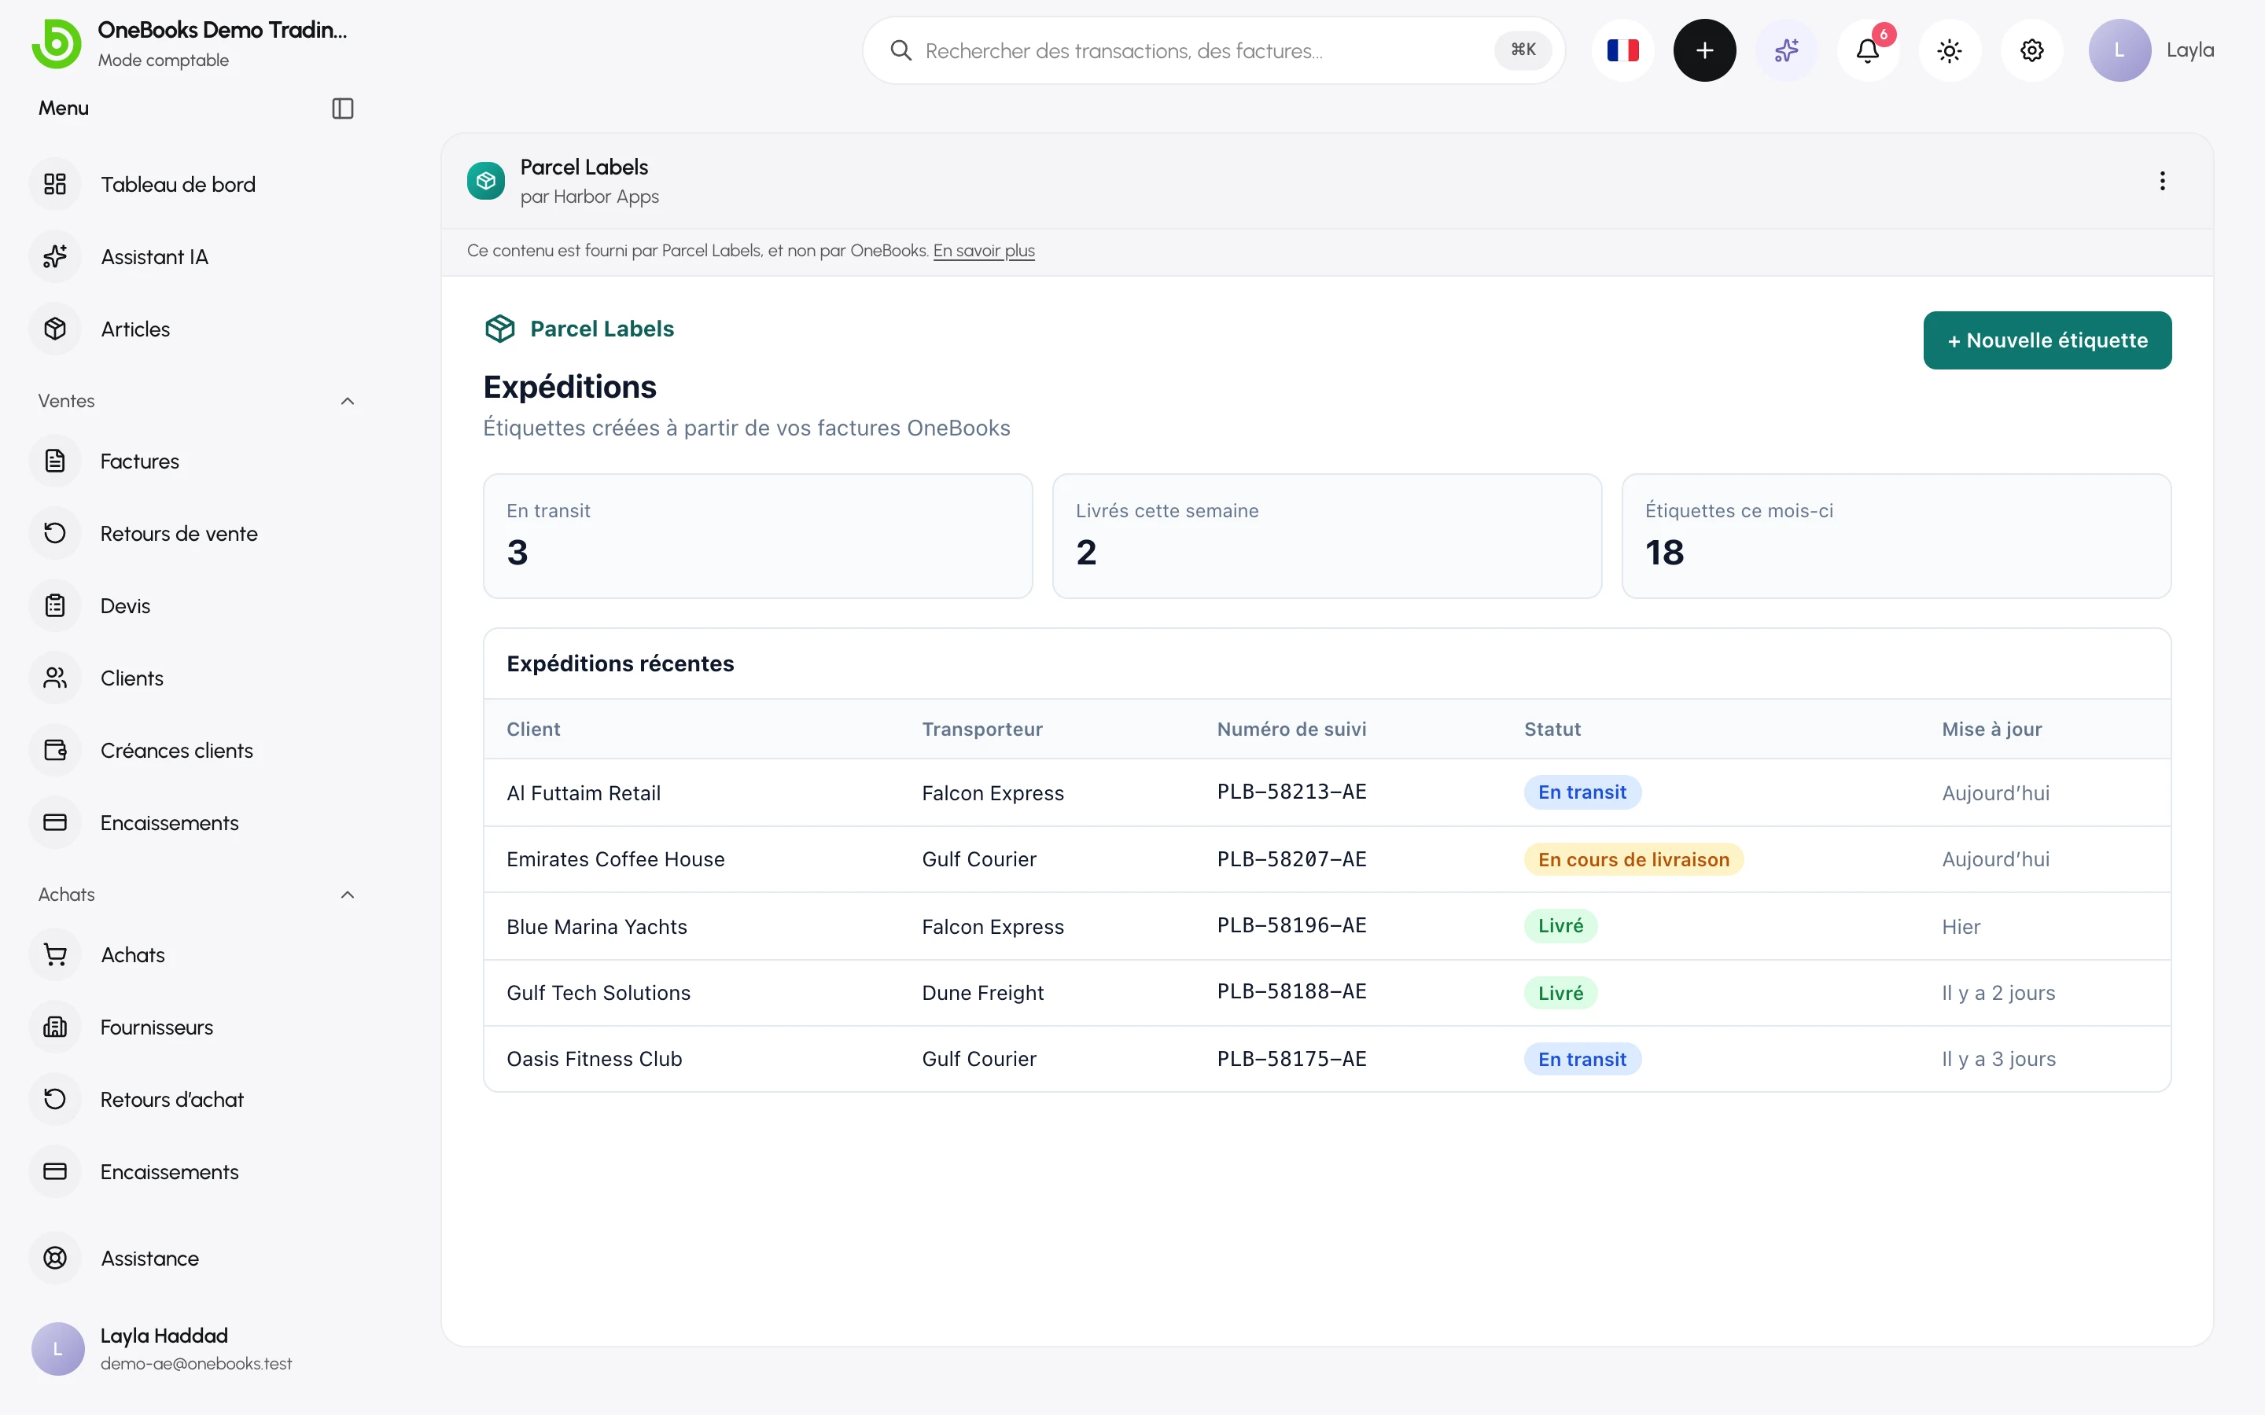Follow the En savoir plus link
This screenshot has width=2265, height=1415.
[984, 251]
